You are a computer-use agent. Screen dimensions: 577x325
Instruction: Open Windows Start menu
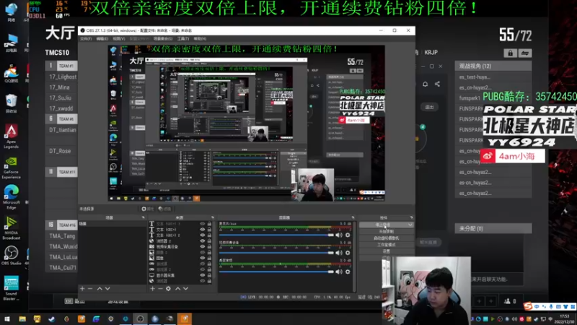click(7, 318)
